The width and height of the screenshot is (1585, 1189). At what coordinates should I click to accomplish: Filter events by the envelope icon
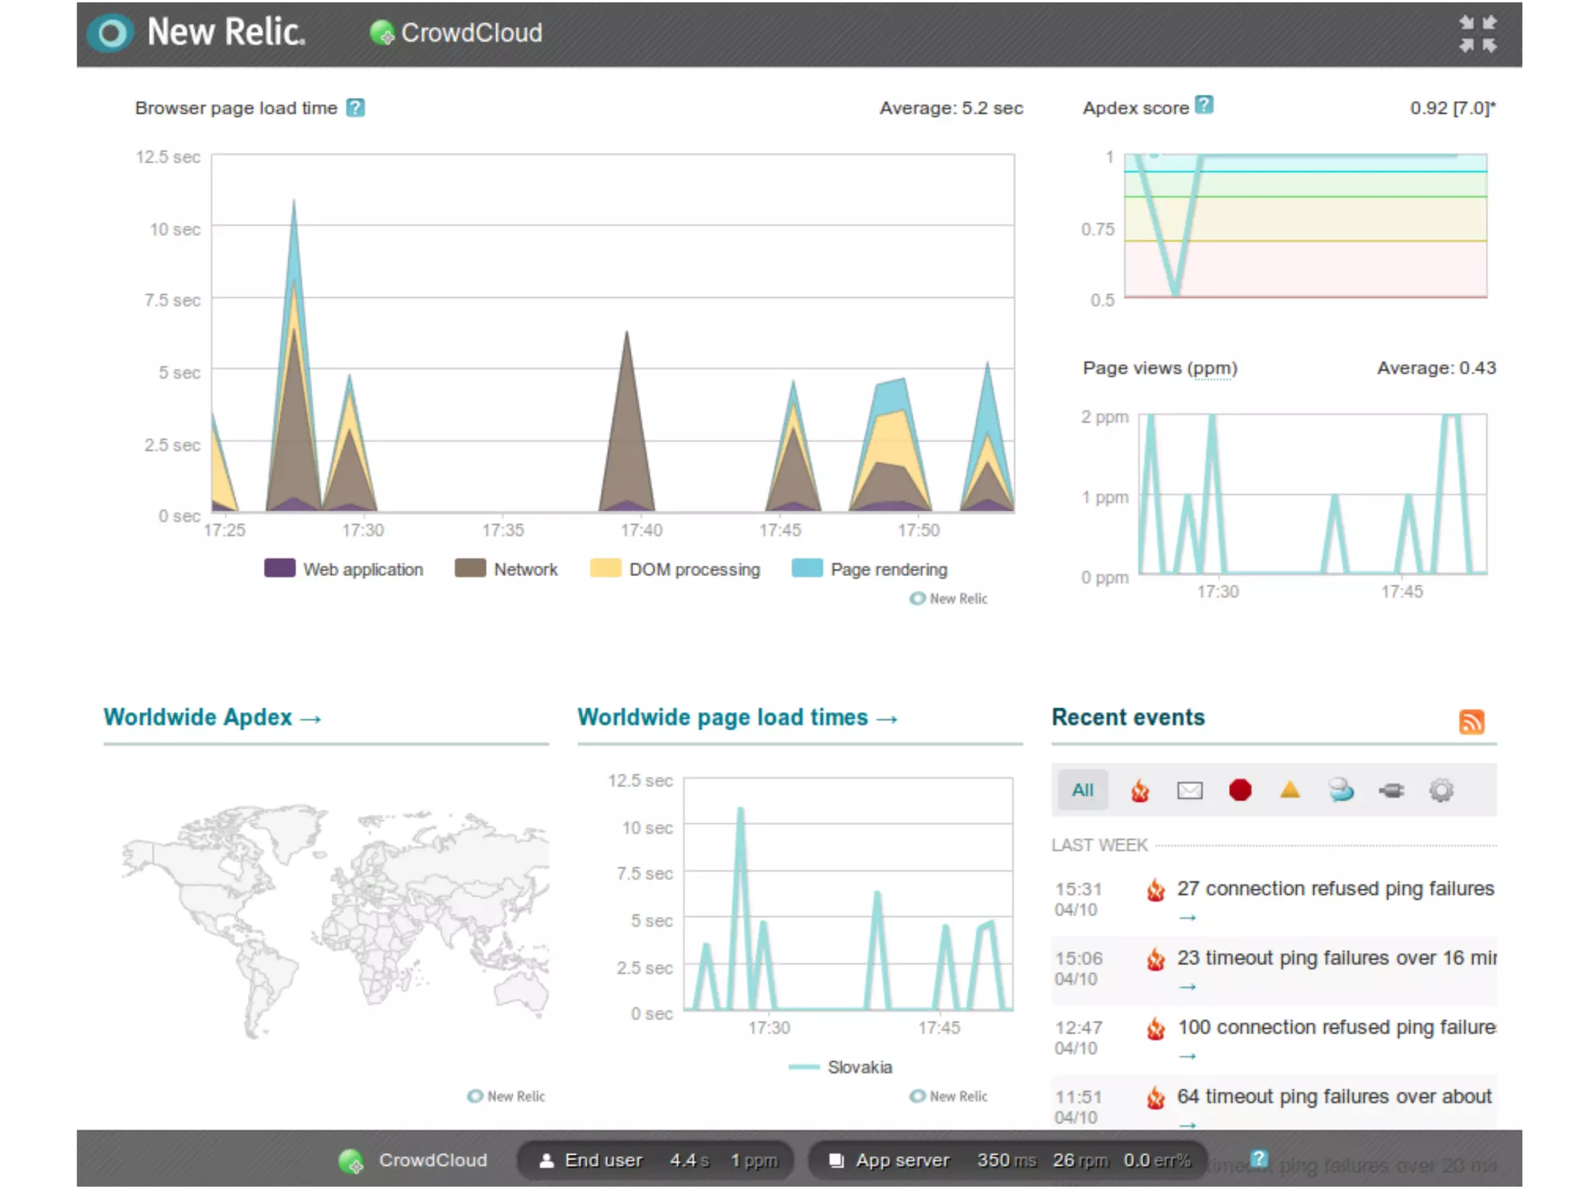click(x=1189, y=790)
